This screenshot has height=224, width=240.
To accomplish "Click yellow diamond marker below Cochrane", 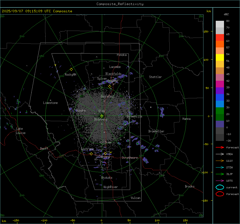I will click(91, 154).
